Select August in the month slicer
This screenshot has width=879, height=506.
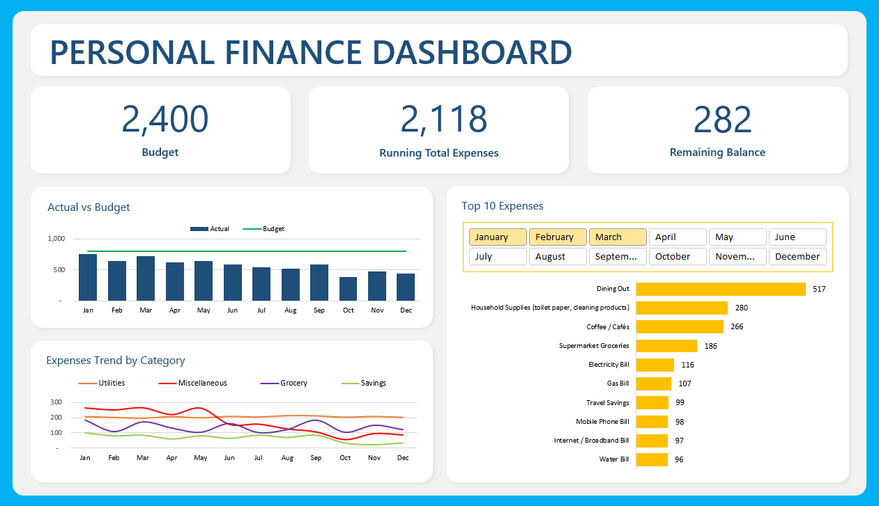(x=557, y=256)
